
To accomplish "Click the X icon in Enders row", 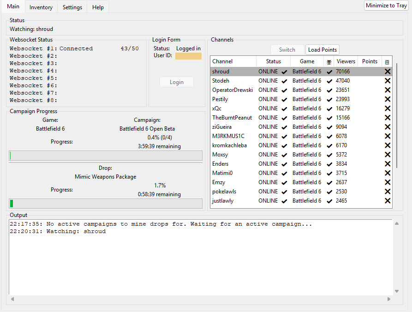I will (387, 164).
